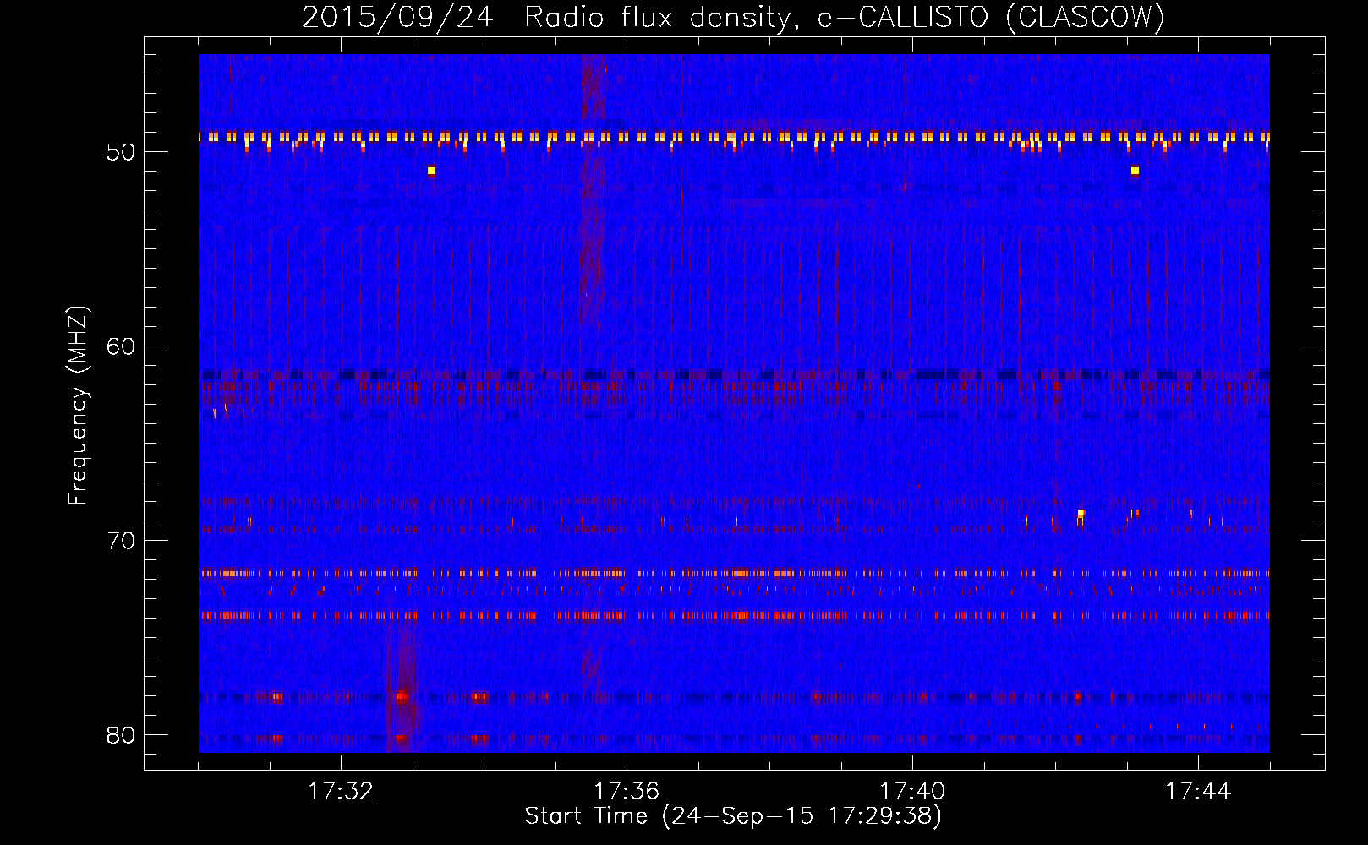1368x845 pixels.
Task: Click the yellow spot at 51 MHz near 17:33
Action: click(431, 171)
